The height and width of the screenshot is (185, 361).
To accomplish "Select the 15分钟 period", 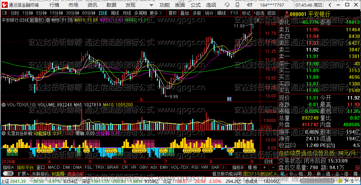I will [x=56, y=13].
